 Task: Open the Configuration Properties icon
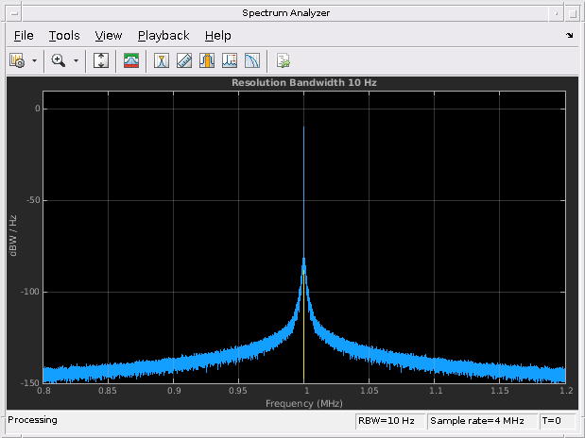click(x=17, y=60)
